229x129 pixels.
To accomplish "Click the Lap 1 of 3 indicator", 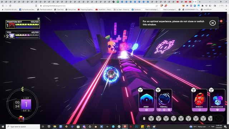I will [x=26, y=104].
